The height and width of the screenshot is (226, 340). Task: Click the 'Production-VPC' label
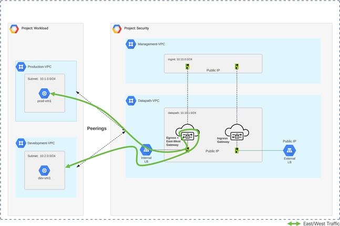[x=39, y=67]
